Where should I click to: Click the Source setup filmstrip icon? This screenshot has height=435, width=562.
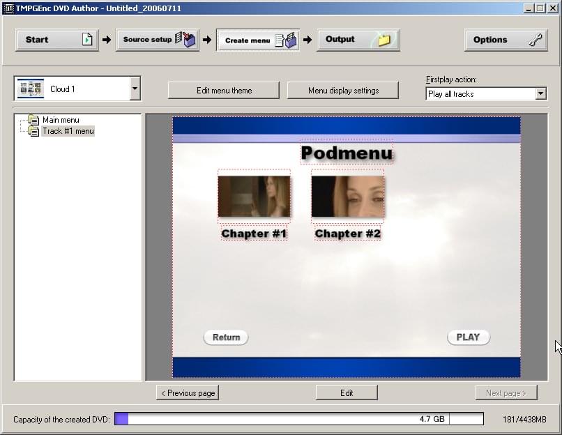185,39
